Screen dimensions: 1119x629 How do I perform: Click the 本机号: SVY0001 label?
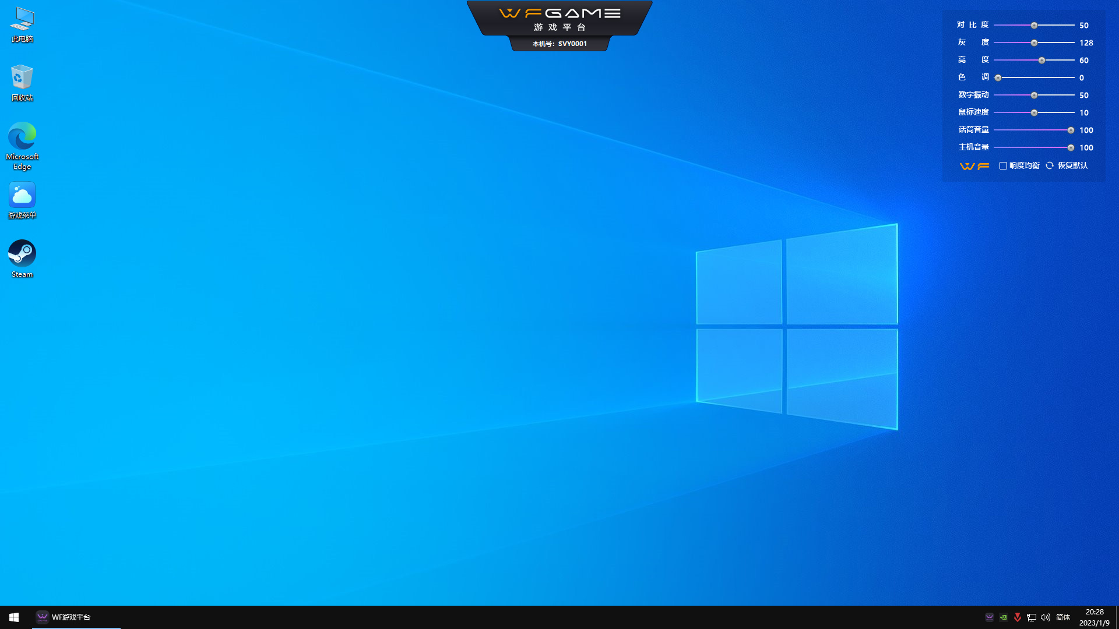click(559, 44)
